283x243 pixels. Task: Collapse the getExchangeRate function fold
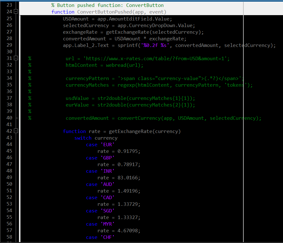pyautogui.click(x=16, y=131)
